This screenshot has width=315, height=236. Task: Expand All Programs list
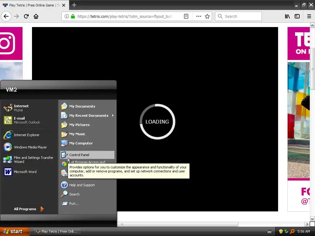click(x=29, y=209)
